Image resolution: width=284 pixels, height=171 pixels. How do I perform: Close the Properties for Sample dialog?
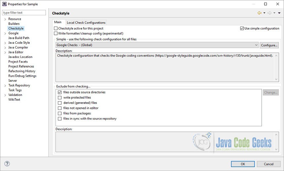(278, 4)
